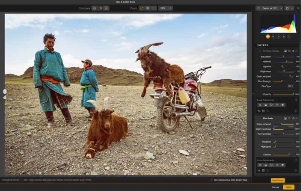Image resolution: width=301 pixels, height=191 pixels.
Task: Click the Apply button
Action: tap(288, 187)
